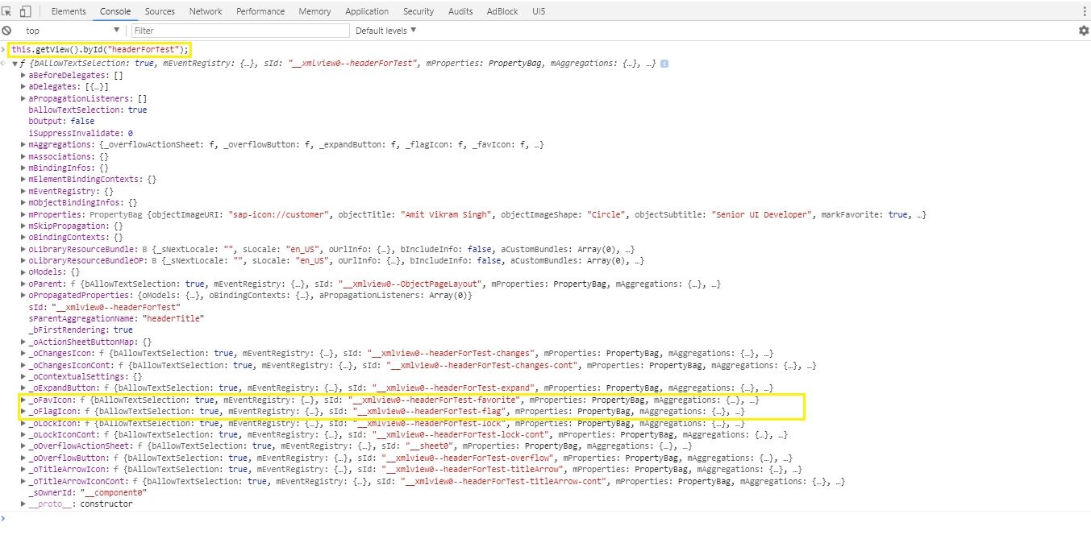This screenshot has height=539, width=1091.
Task: Expand the __proto__ constructor entry
Action: pos(23,504)
